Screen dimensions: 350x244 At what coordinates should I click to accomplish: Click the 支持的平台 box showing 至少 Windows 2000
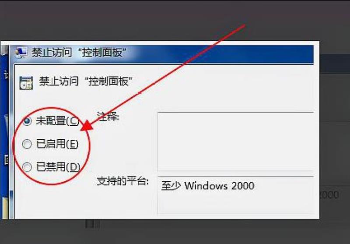(x=235, y=194)
